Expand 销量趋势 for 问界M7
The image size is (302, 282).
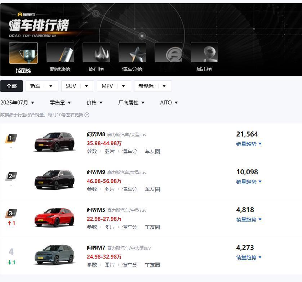[249, 258]
